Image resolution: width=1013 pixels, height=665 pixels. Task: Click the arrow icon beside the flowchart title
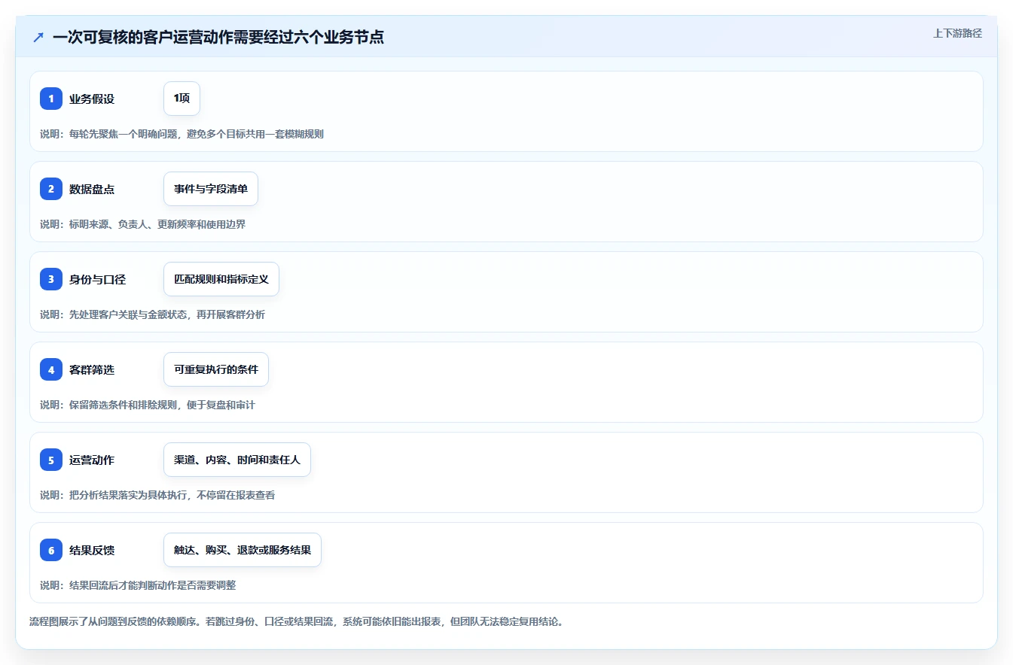point(38,37)
